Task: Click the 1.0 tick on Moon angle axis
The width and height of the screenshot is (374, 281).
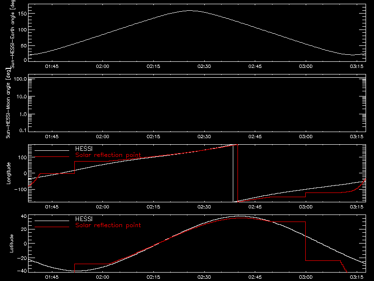Action: tap(23, 114)
